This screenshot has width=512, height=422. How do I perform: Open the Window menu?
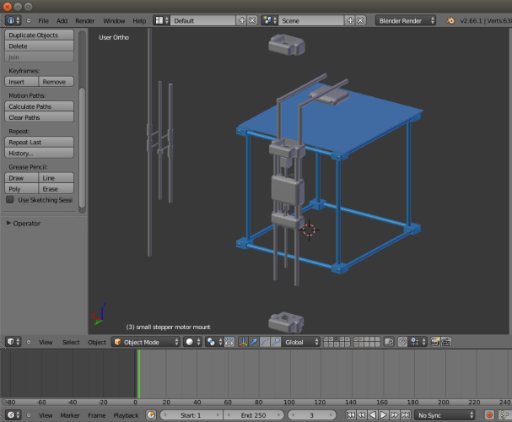(114, 21)
